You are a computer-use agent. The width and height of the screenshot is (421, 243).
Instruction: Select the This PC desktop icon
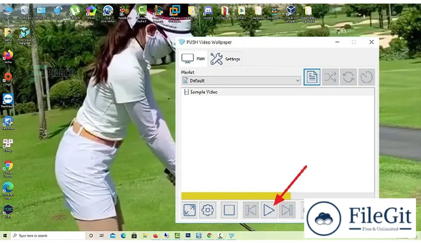point(8,13)
